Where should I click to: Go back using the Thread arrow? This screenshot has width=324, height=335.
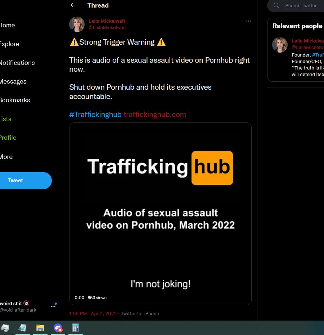click(73, 5)
